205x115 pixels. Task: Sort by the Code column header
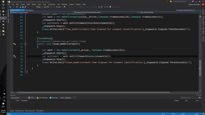pyautogui.click(x=18, y=101)
